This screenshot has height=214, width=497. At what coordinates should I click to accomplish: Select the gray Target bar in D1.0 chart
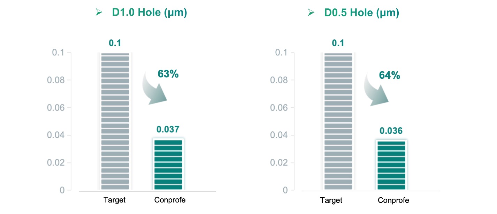pos(115,121)
